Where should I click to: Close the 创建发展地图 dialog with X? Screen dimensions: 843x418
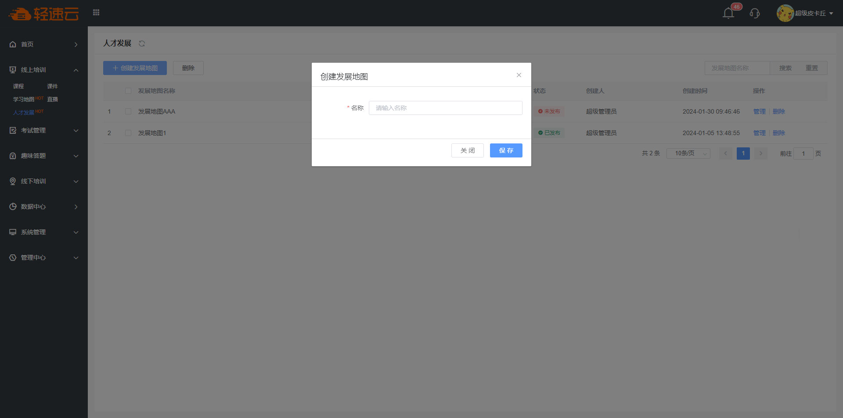pos(519,75)
